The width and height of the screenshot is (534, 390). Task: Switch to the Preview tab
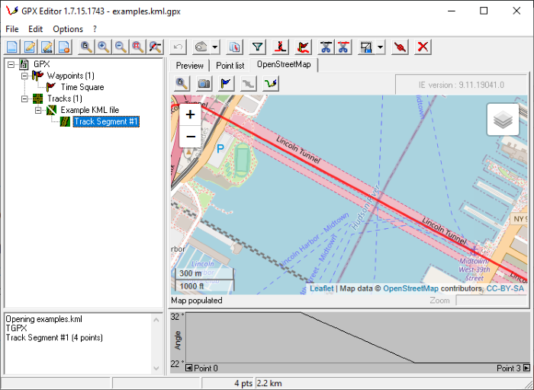(x=190, y=66)
